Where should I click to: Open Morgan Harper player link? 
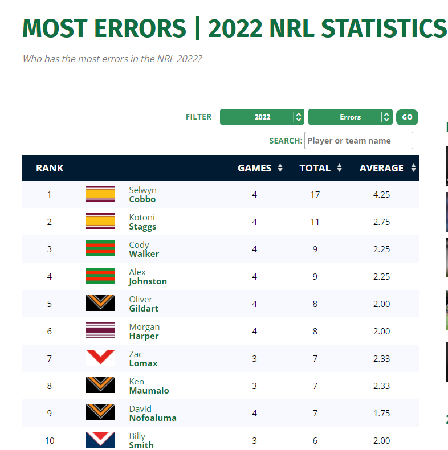[144, 331]
